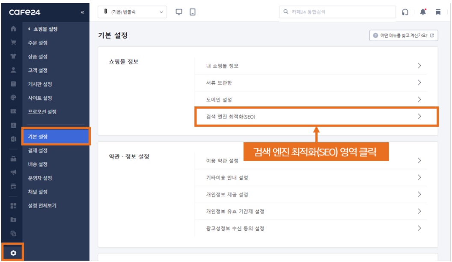Click the overlapping circles icon in sidebar
Screen dimensions: 452x262
13,233
